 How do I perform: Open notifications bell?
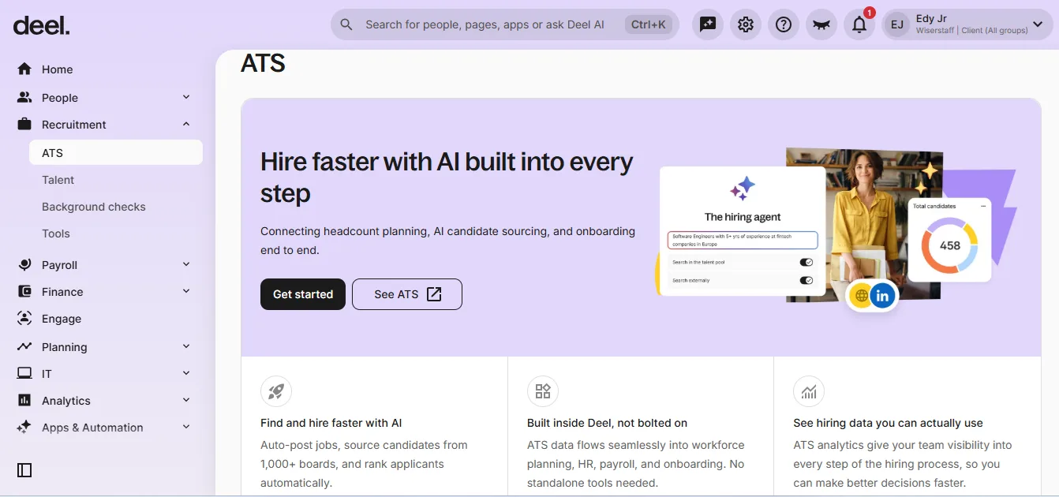coord(859,24)
